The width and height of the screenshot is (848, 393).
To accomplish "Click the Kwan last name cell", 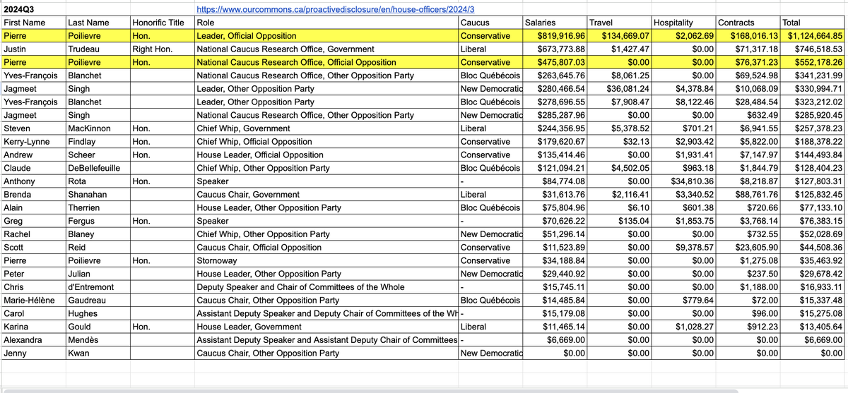I will 97,353.
